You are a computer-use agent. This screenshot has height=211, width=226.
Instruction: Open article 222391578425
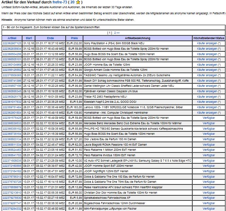point(12,118)
